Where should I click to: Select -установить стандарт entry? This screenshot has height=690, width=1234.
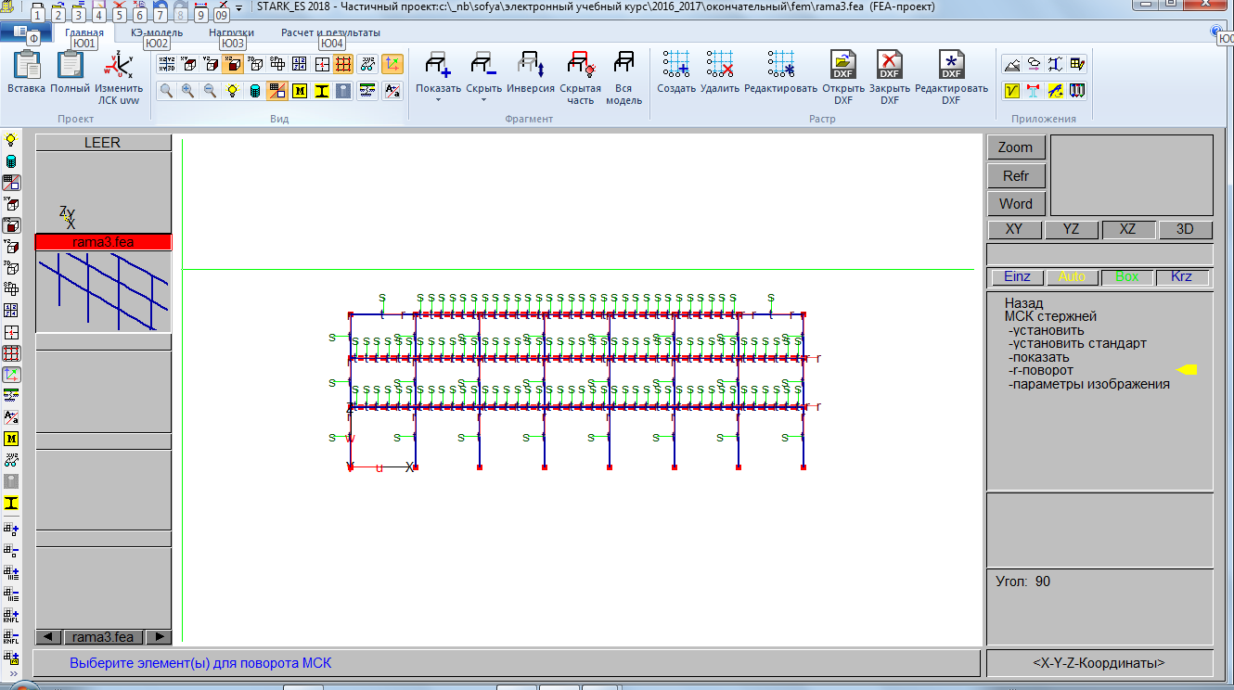pyautogui.click(x=1077, y=343)
